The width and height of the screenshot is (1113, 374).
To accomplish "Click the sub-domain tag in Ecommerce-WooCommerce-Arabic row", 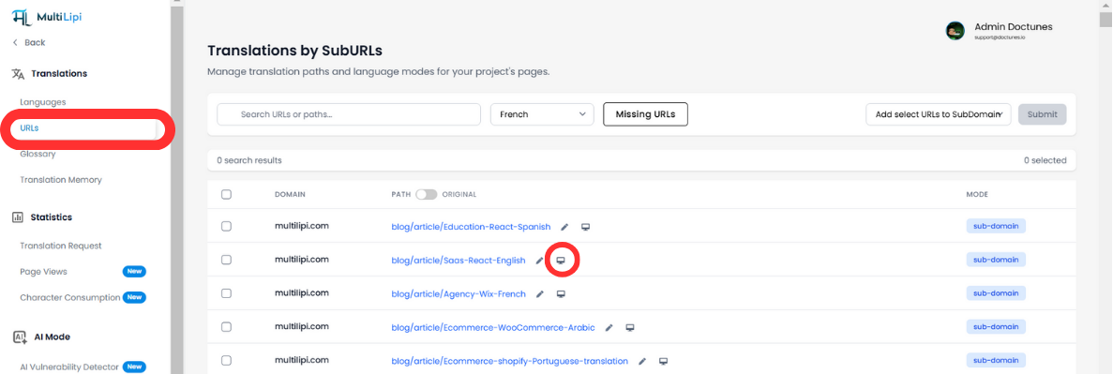I will click(x=996, y=327).
